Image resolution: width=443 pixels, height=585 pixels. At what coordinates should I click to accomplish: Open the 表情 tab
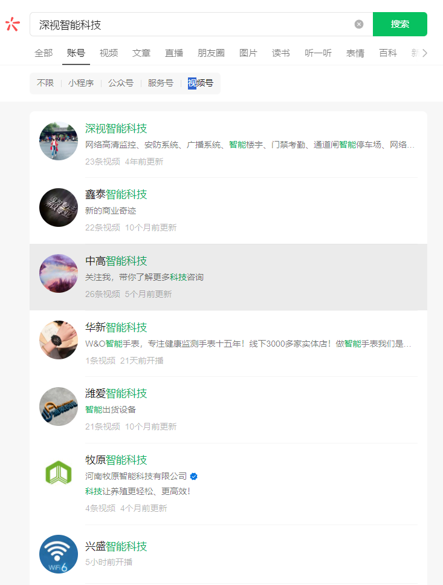click(x=355, y=53)
